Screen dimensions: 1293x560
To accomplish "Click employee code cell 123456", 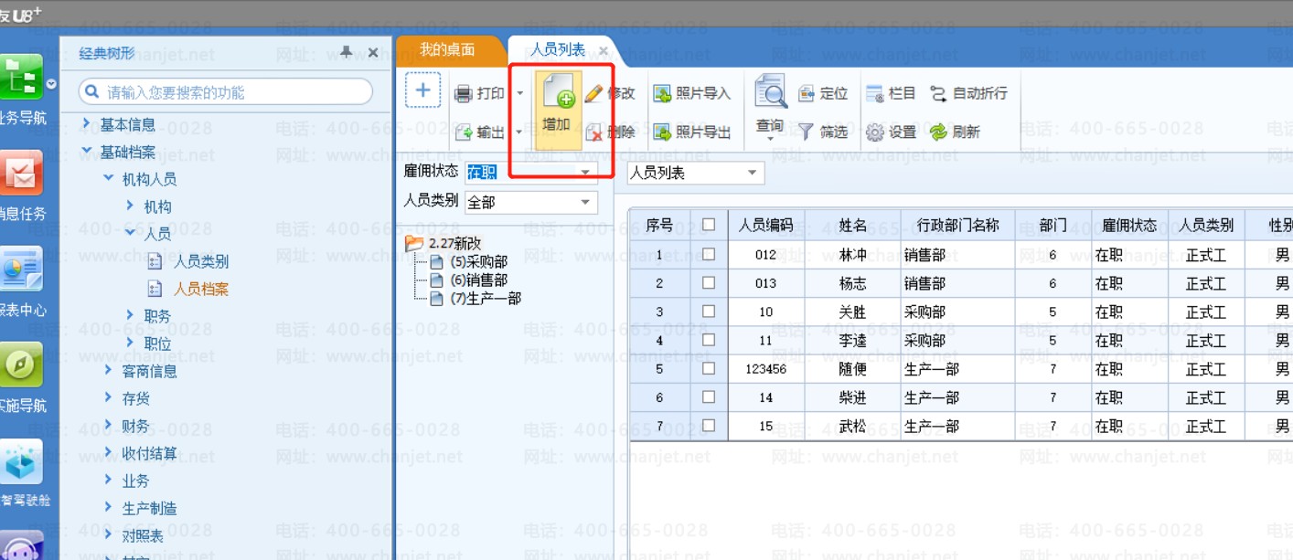I will pos(766,369).
